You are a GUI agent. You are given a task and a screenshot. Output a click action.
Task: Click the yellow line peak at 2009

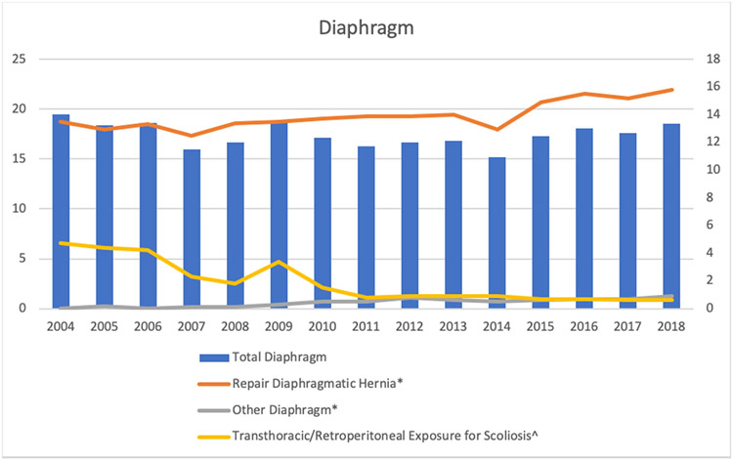[x=280, y=262]
